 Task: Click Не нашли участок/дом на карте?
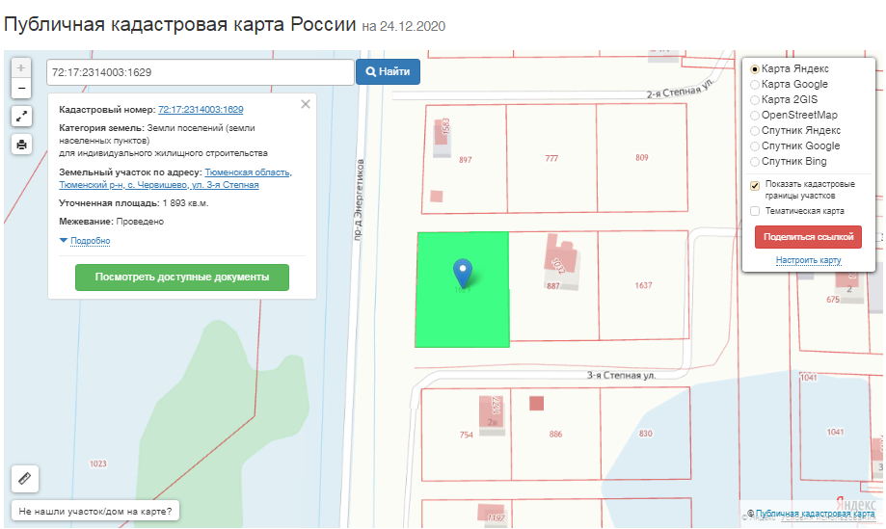(x=94, y=511)
